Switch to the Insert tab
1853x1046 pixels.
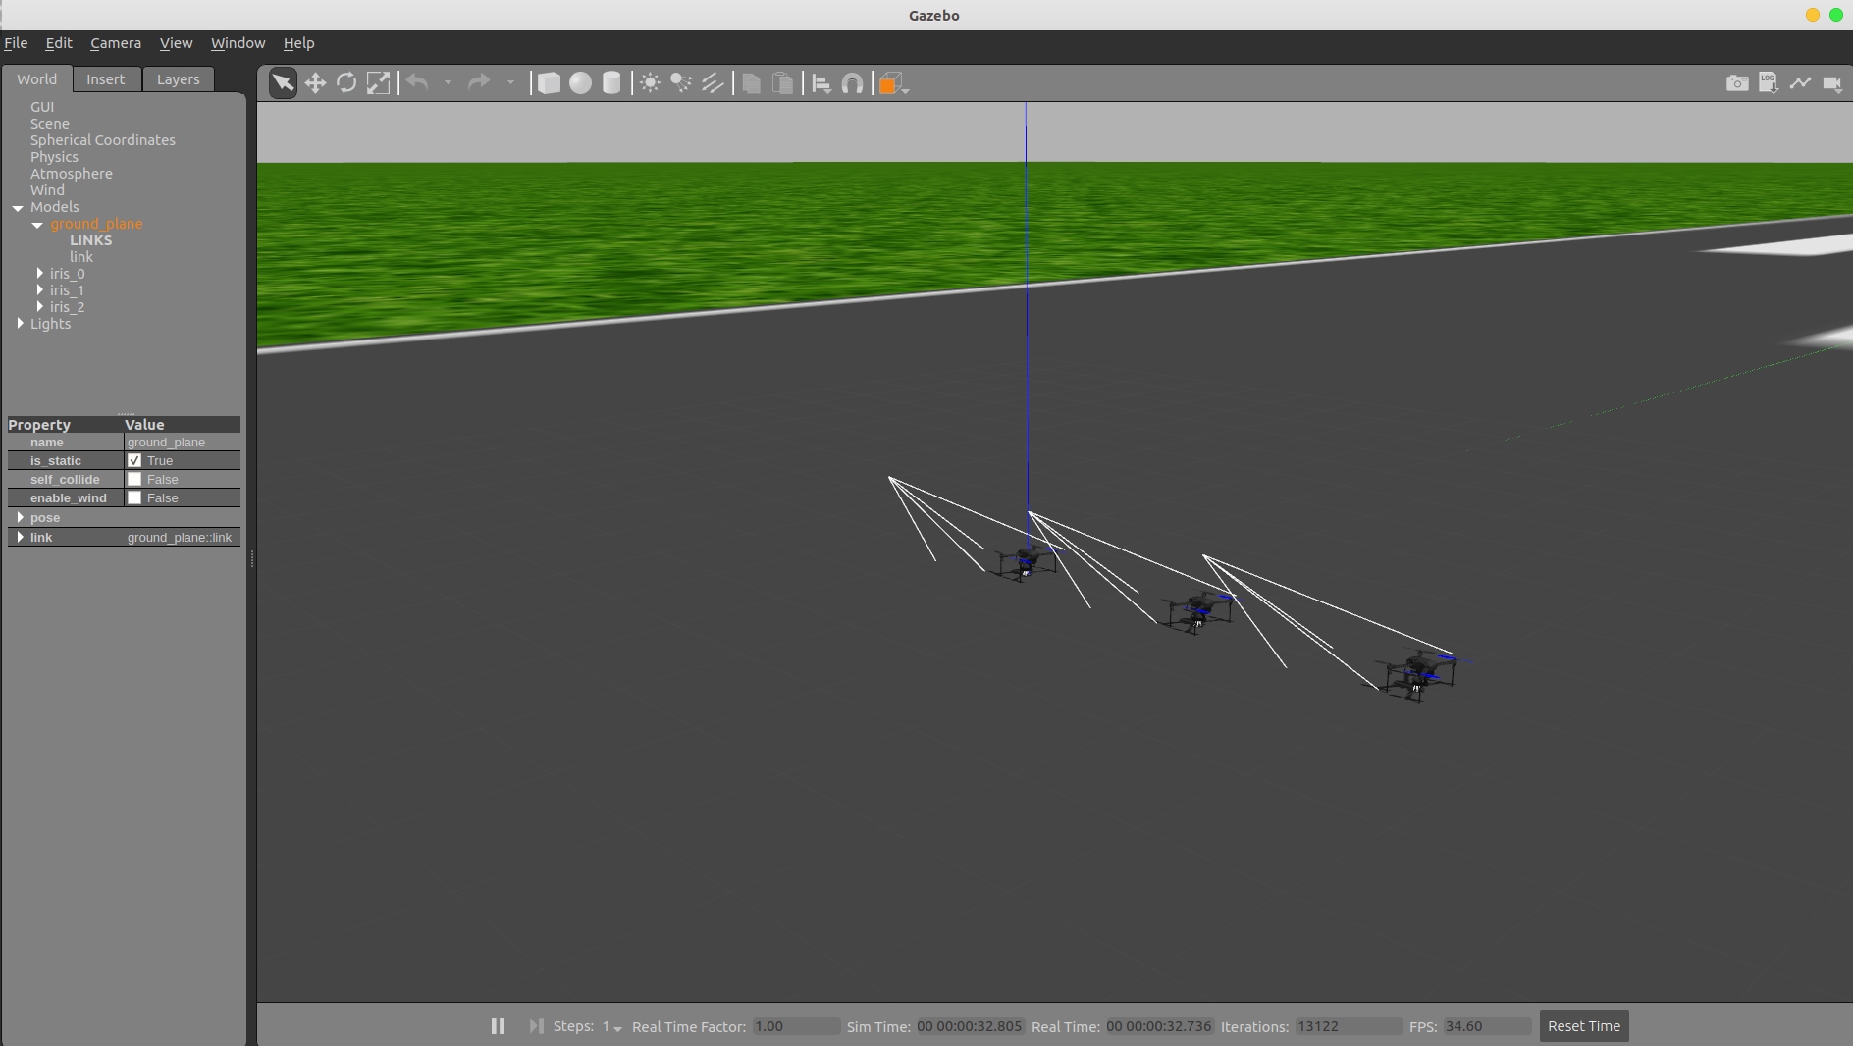click(x=106, y=79)
